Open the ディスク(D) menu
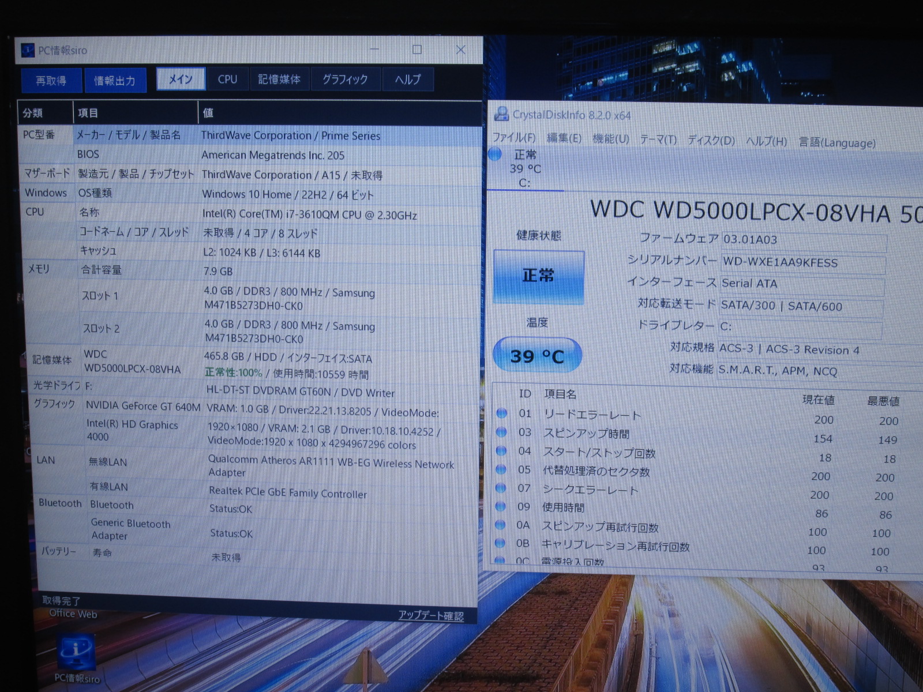This screenshot has height=692, width=923. [711, 140]
